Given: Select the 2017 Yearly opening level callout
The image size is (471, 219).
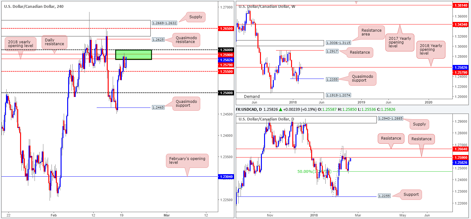Looking at the screenshot, I should [x=400, y=42].
